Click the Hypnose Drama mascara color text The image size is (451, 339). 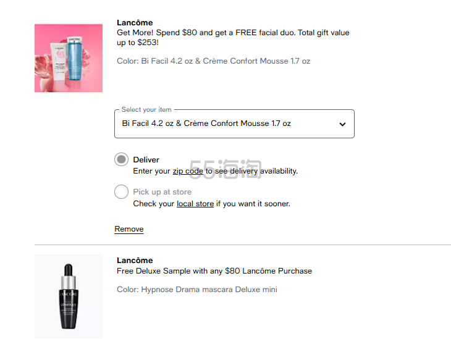tap(197, 290)
